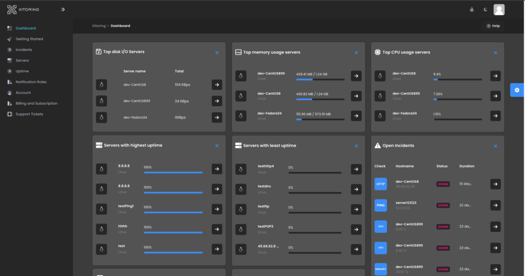The height and width of the screenshot is (276, 525).
Task: Open the blue gear settings tab
Action: (517, 90)
